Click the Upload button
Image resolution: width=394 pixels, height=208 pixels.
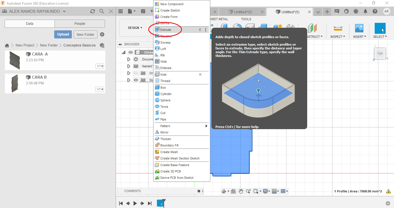63,34
